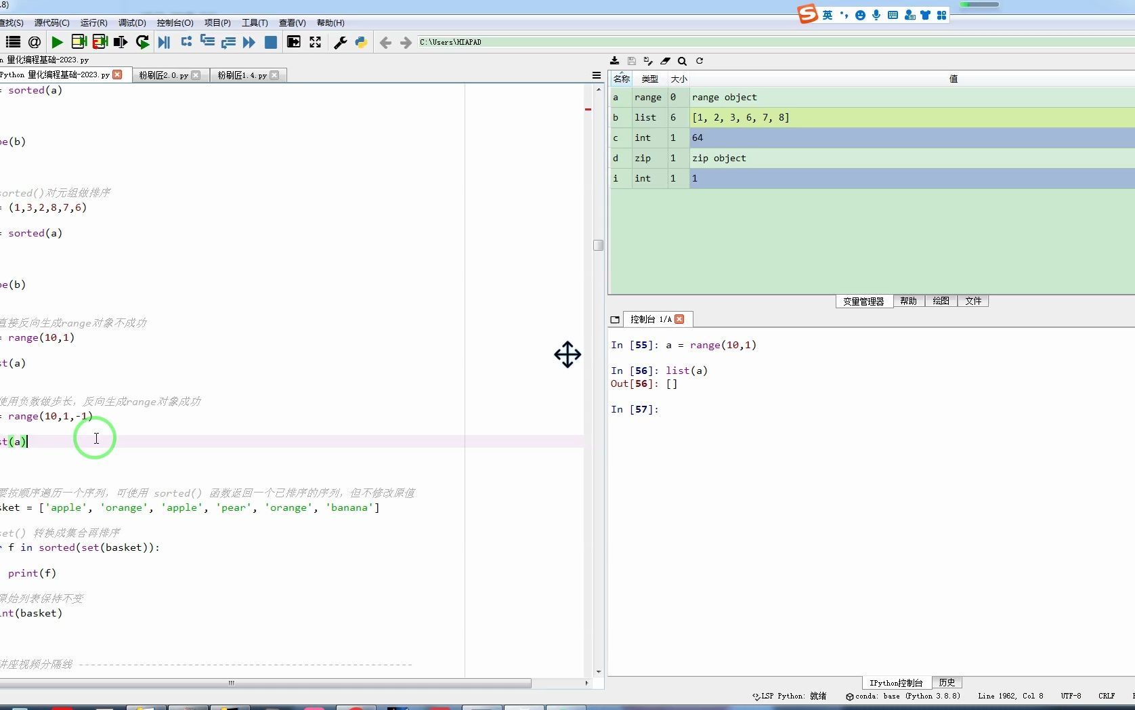Browse console tabs icon
This screenshot has width=1135, height=710.
click(615, 319)
